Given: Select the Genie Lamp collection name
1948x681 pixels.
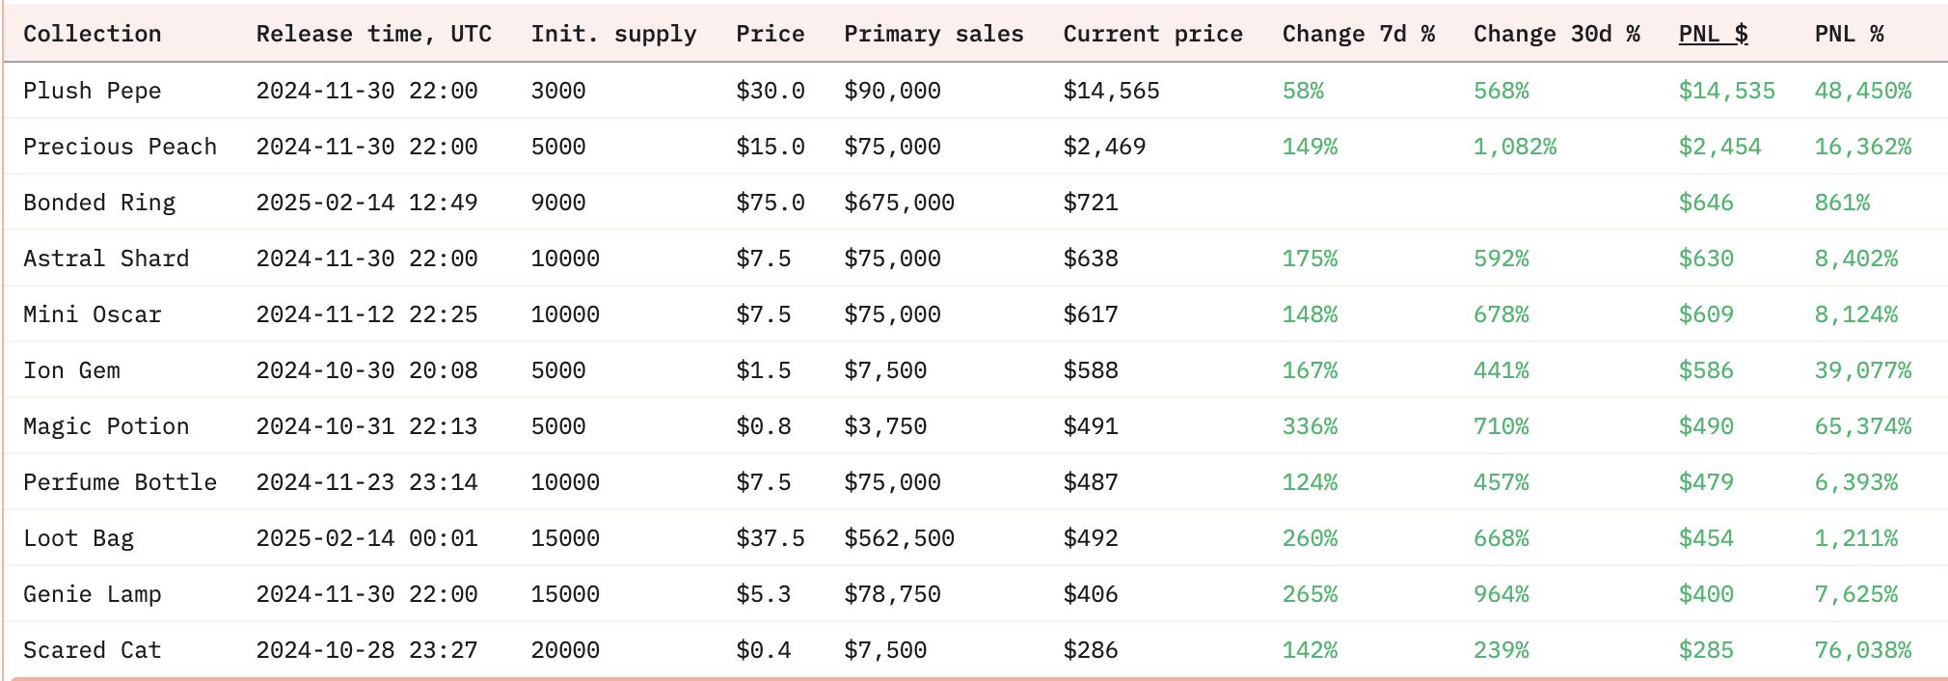Looking at the screenshot, I should tap(92, 594).
